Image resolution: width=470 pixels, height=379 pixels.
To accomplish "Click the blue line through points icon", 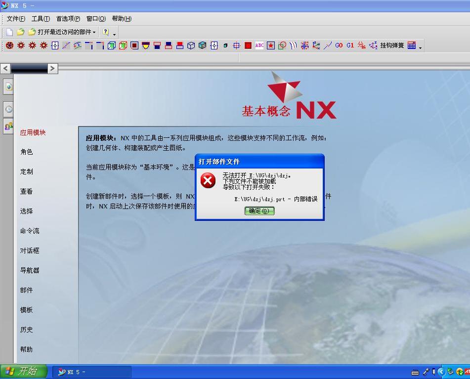I will (327, 45).
